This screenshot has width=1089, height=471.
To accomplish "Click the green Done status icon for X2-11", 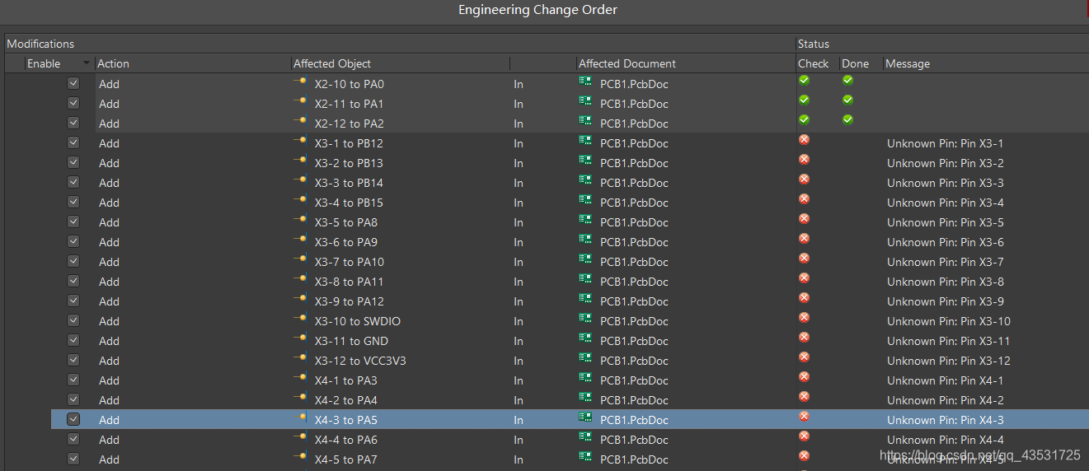I will coord(847,100).
